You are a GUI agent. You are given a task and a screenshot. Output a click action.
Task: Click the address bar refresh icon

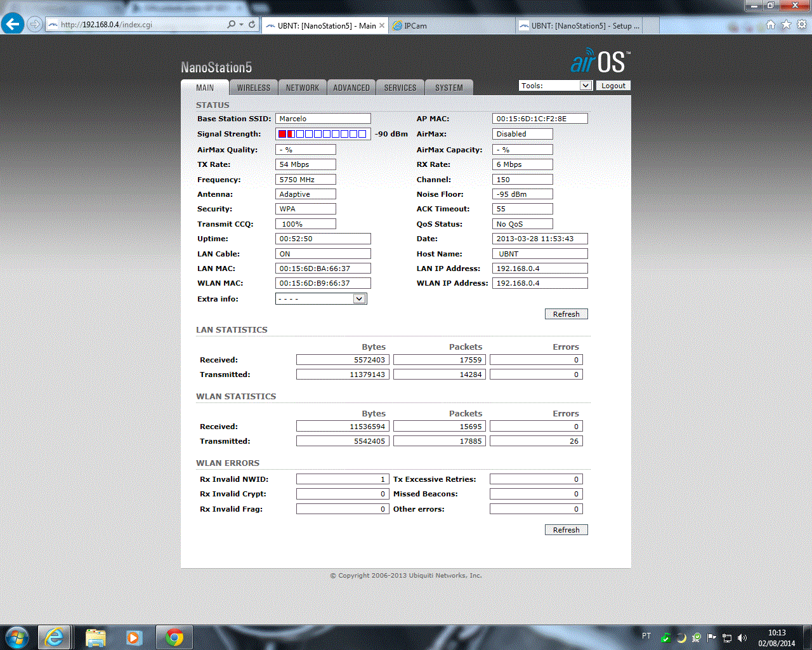coord(252,24)
